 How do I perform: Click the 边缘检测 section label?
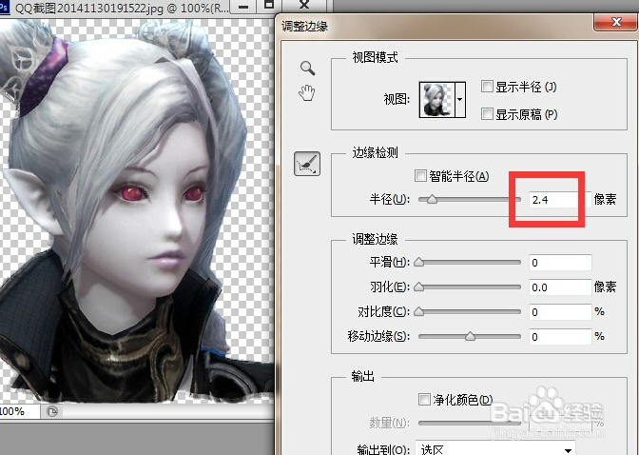[x=375, y=153]
